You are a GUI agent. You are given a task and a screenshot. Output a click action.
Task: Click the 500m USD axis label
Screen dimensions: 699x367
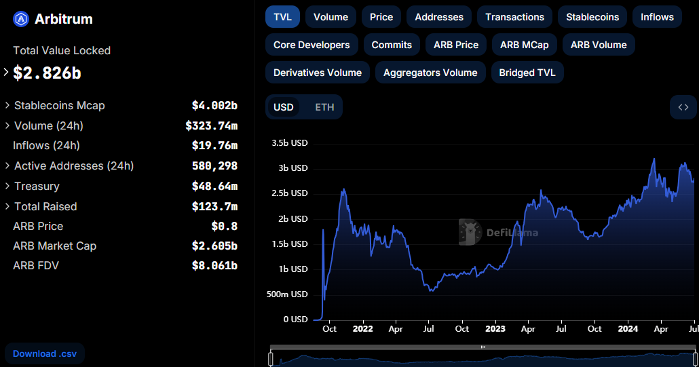[287, 294]
